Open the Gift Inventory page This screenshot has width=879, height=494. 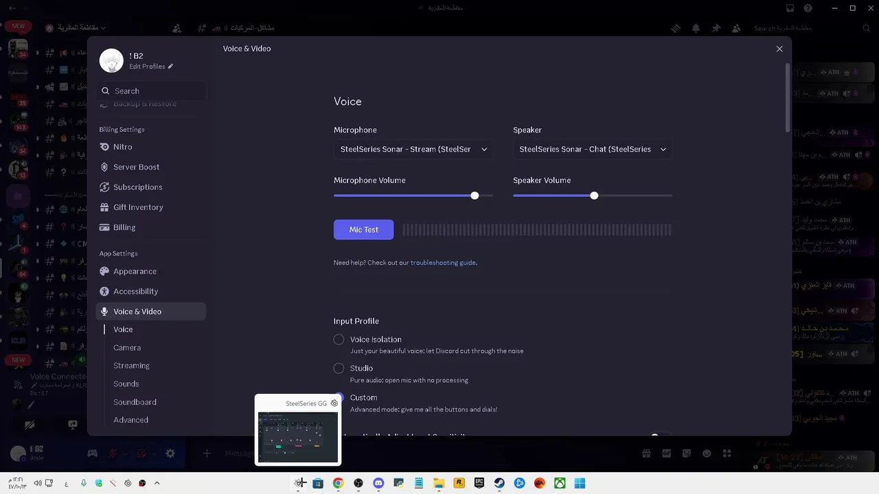click(150, 207)
